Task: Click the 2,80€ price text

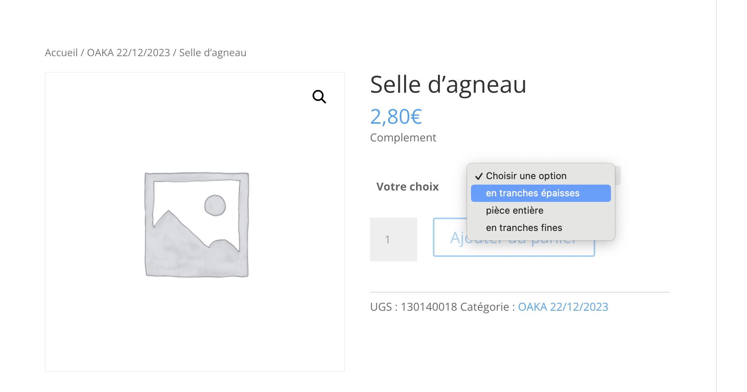Action: [396, 117]
